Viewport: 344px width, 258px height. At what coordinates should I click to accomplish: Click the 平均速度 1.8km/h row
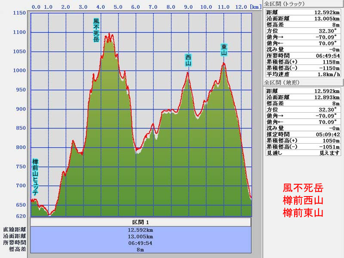pos(303,74)
